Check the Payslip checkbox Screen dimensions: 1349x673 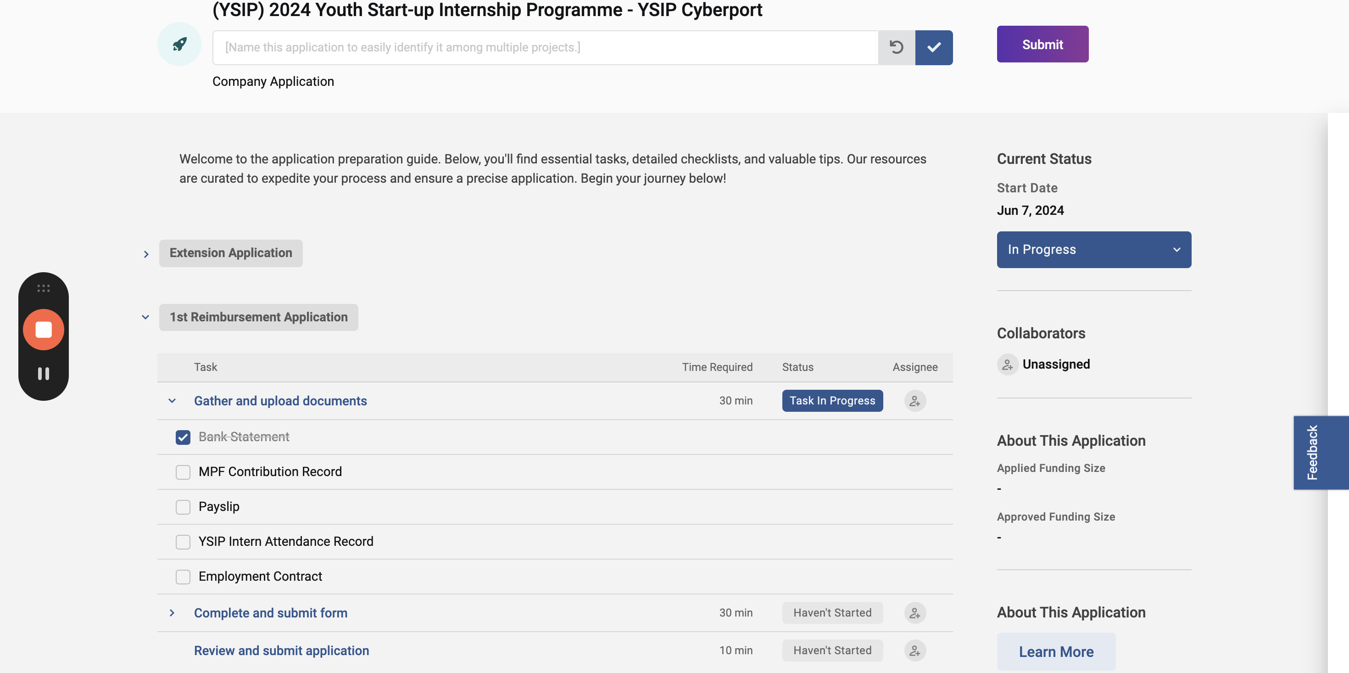tap(183, 507)
